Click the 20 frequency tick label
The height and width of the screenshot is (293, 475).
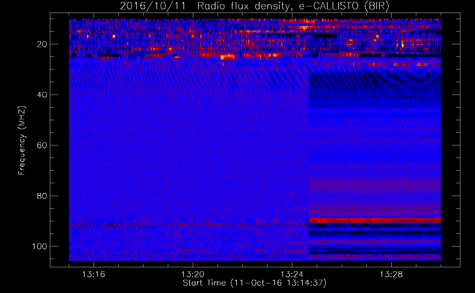pos(42,44)
